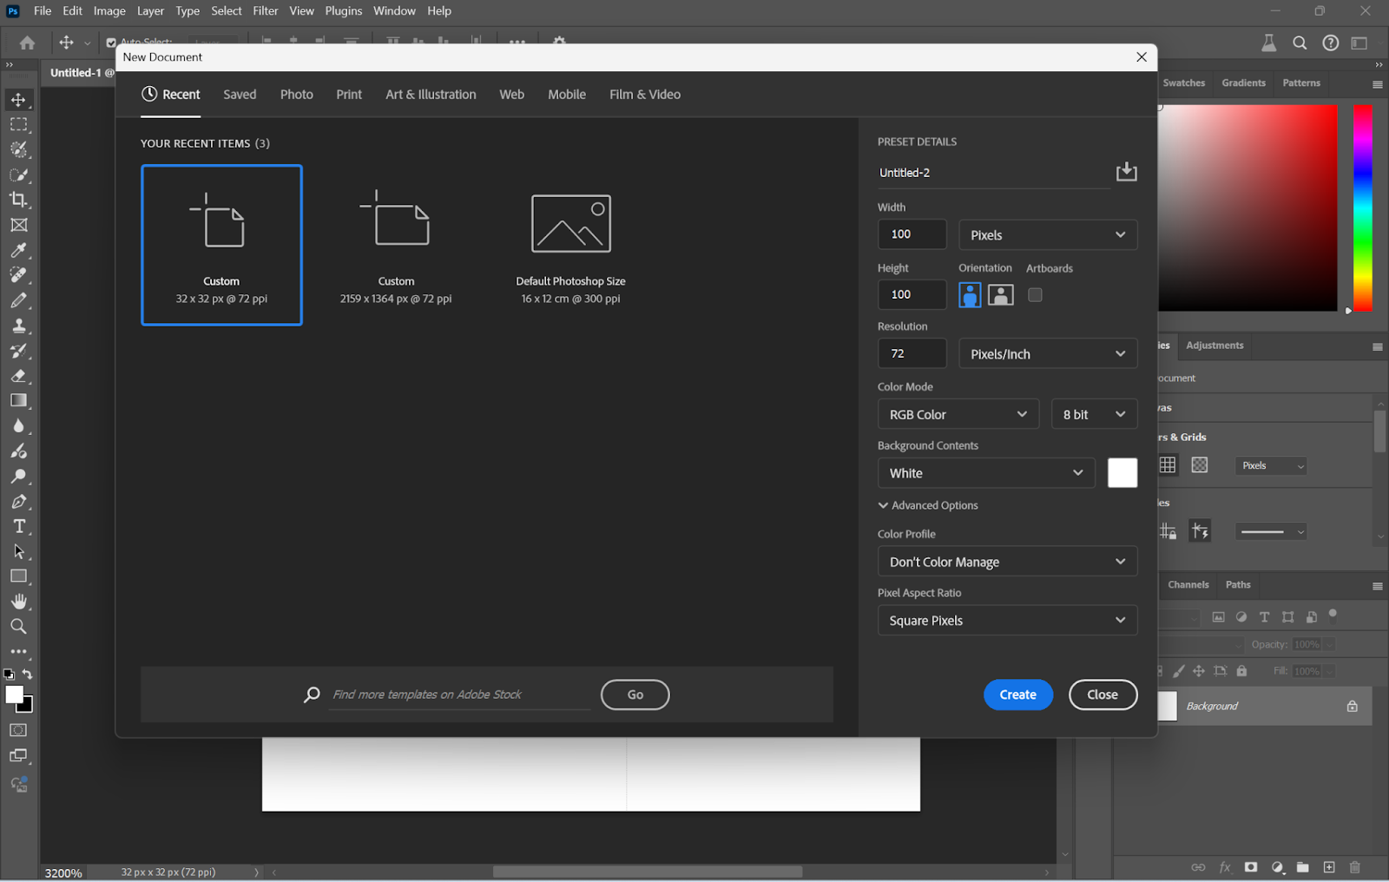This screenshot has width=1389, height=882.
Task: Toggle the layer filter switch
Action: [x=1333, y=615]
